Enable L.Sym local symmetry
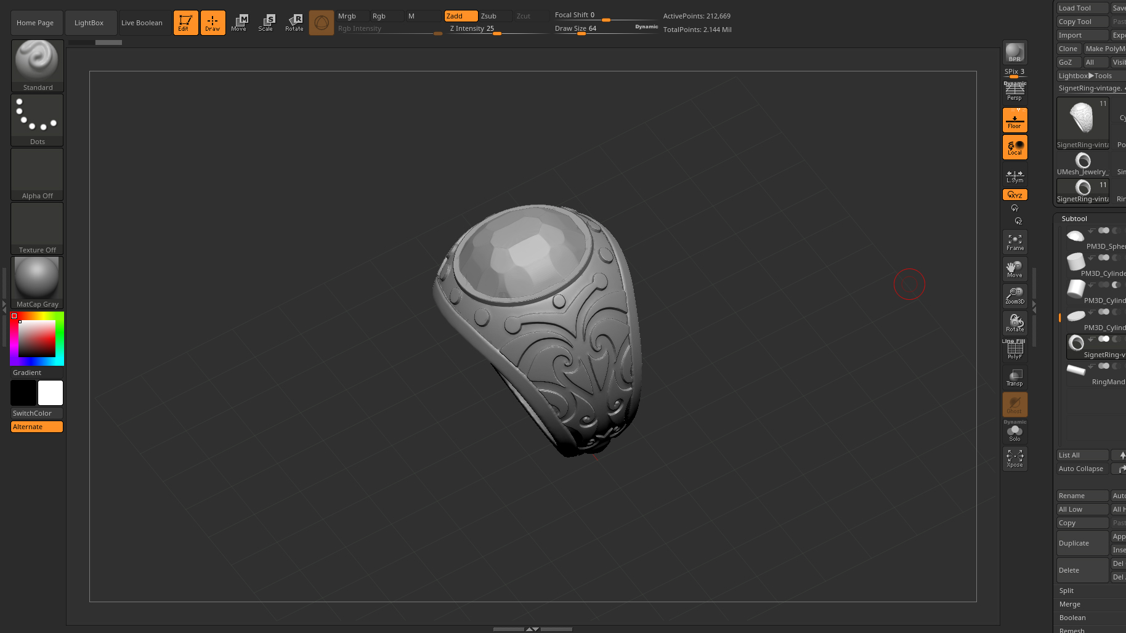Image resolution: width=1126 pixels, height=633 pixels. tap(1015, 175)
